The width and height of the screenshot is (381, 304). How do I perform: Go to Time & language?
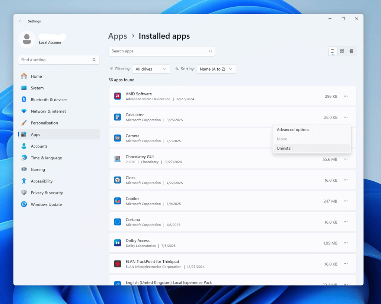tap(59, 158)
